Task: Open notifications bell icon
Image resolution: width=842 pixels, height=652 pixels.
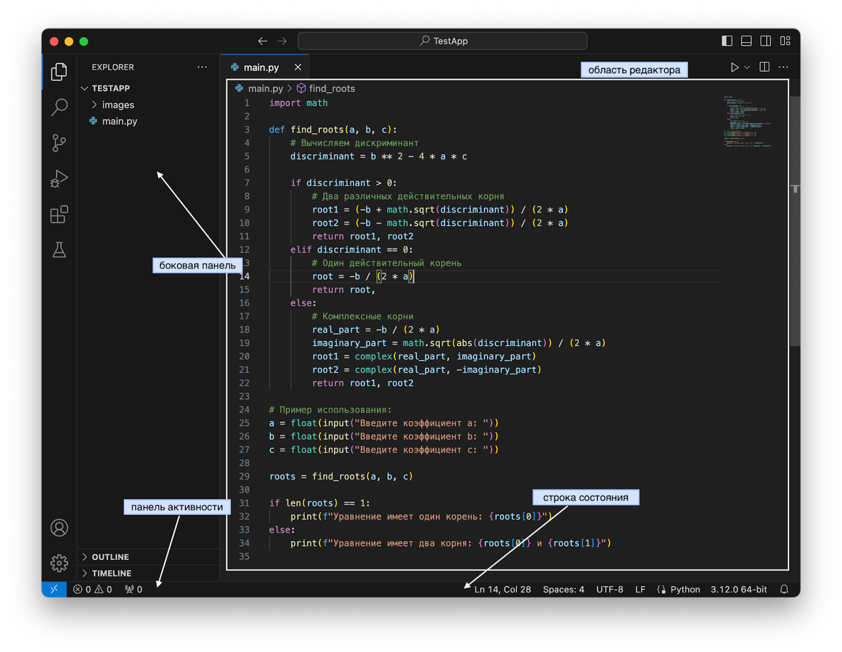Action: [784, 589]
